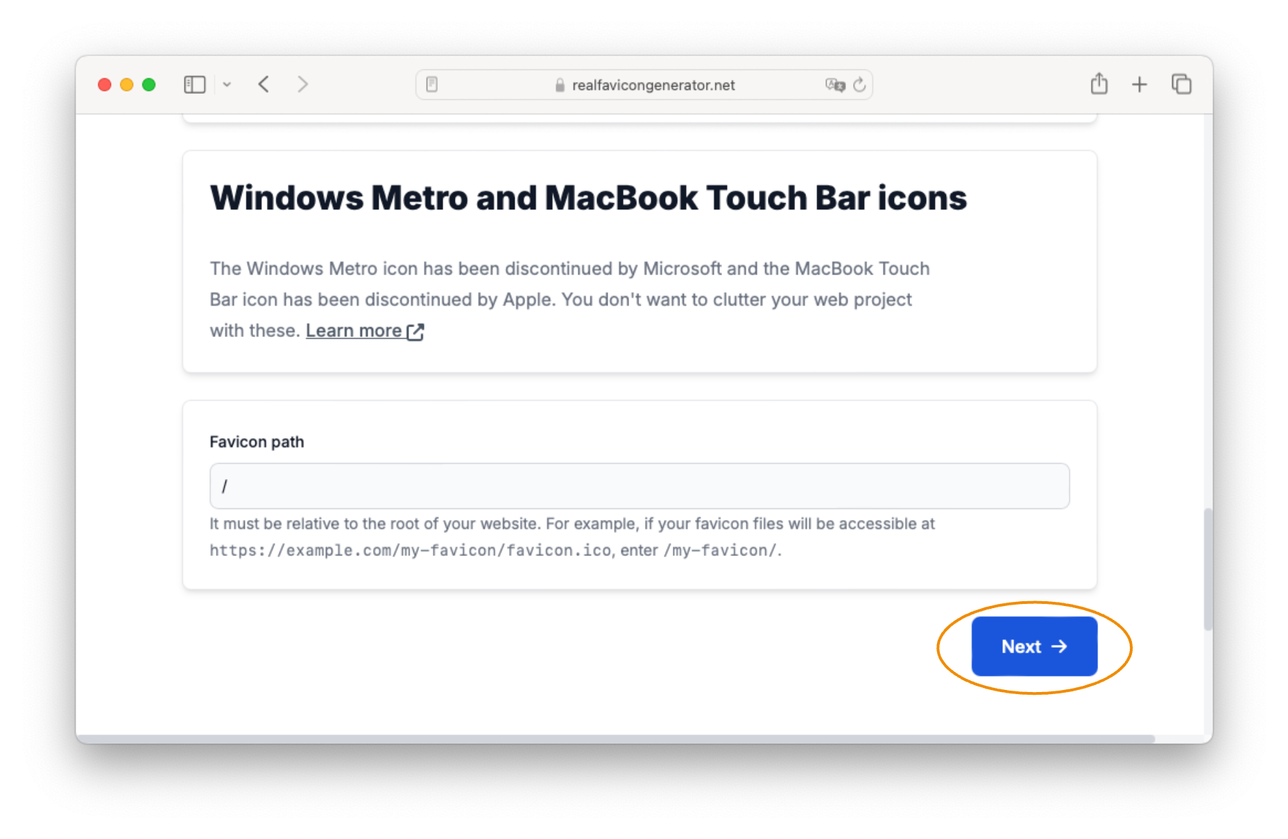Enter full screen with green button

(x=148, y=85)
